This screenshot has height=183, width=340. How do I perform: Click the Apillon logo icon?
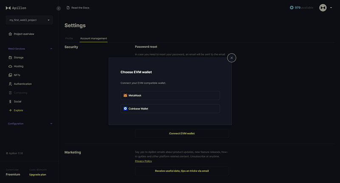pyautogui.click(x=8, y=8)
